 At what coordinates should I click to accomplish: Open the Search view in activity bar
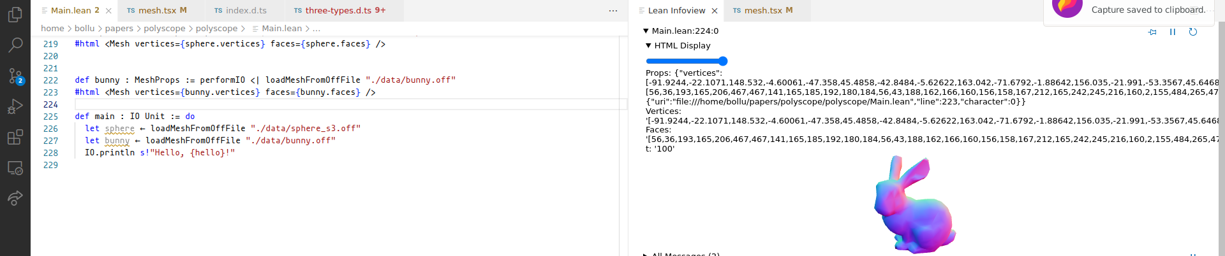tap(15, 45)
